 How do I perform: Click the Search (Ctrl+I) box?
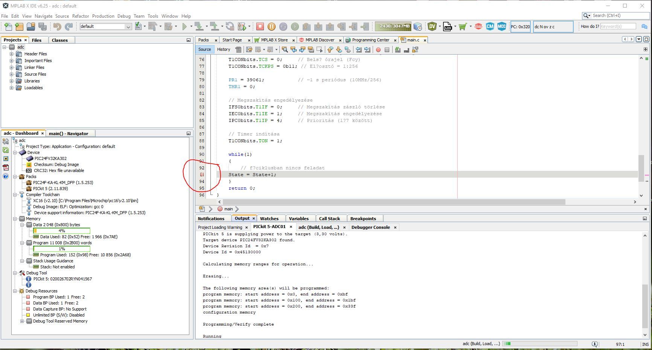(616, 15)
